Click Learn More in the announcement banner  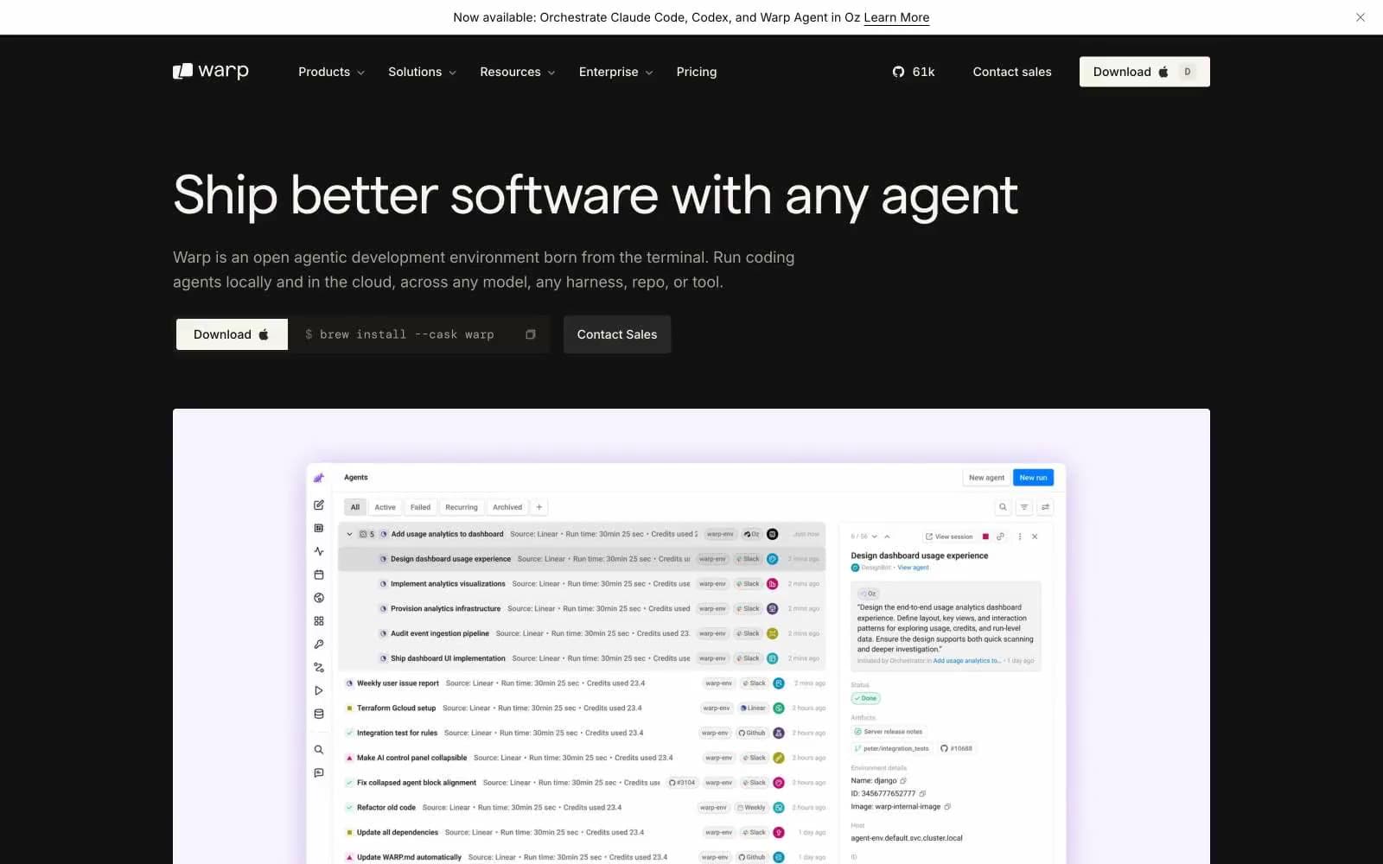(x=896, y=17)
